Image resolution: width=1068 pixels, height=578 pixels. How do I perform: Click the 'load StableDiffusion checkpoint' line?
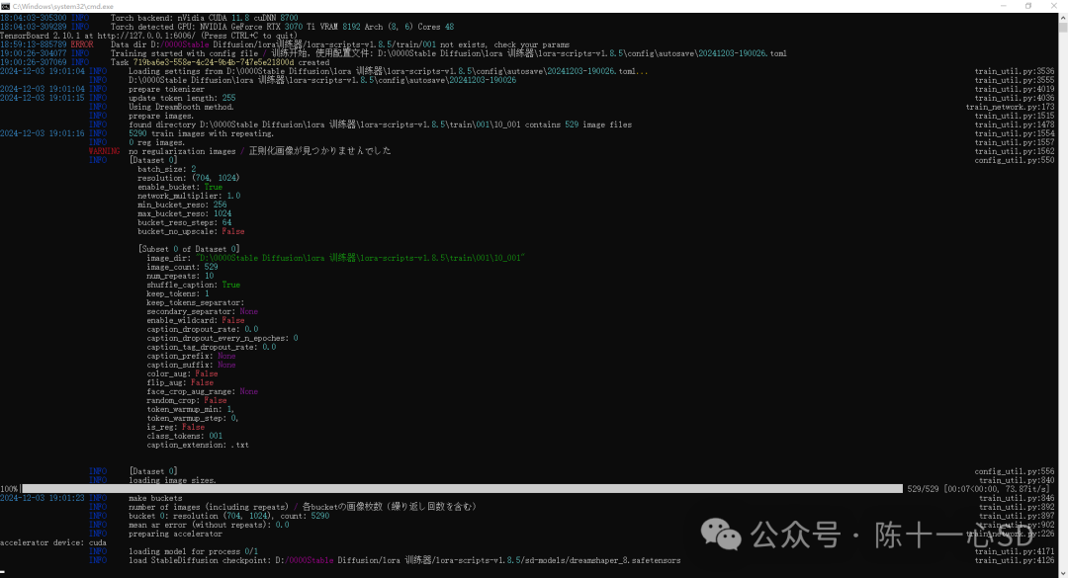coord(404,560)
